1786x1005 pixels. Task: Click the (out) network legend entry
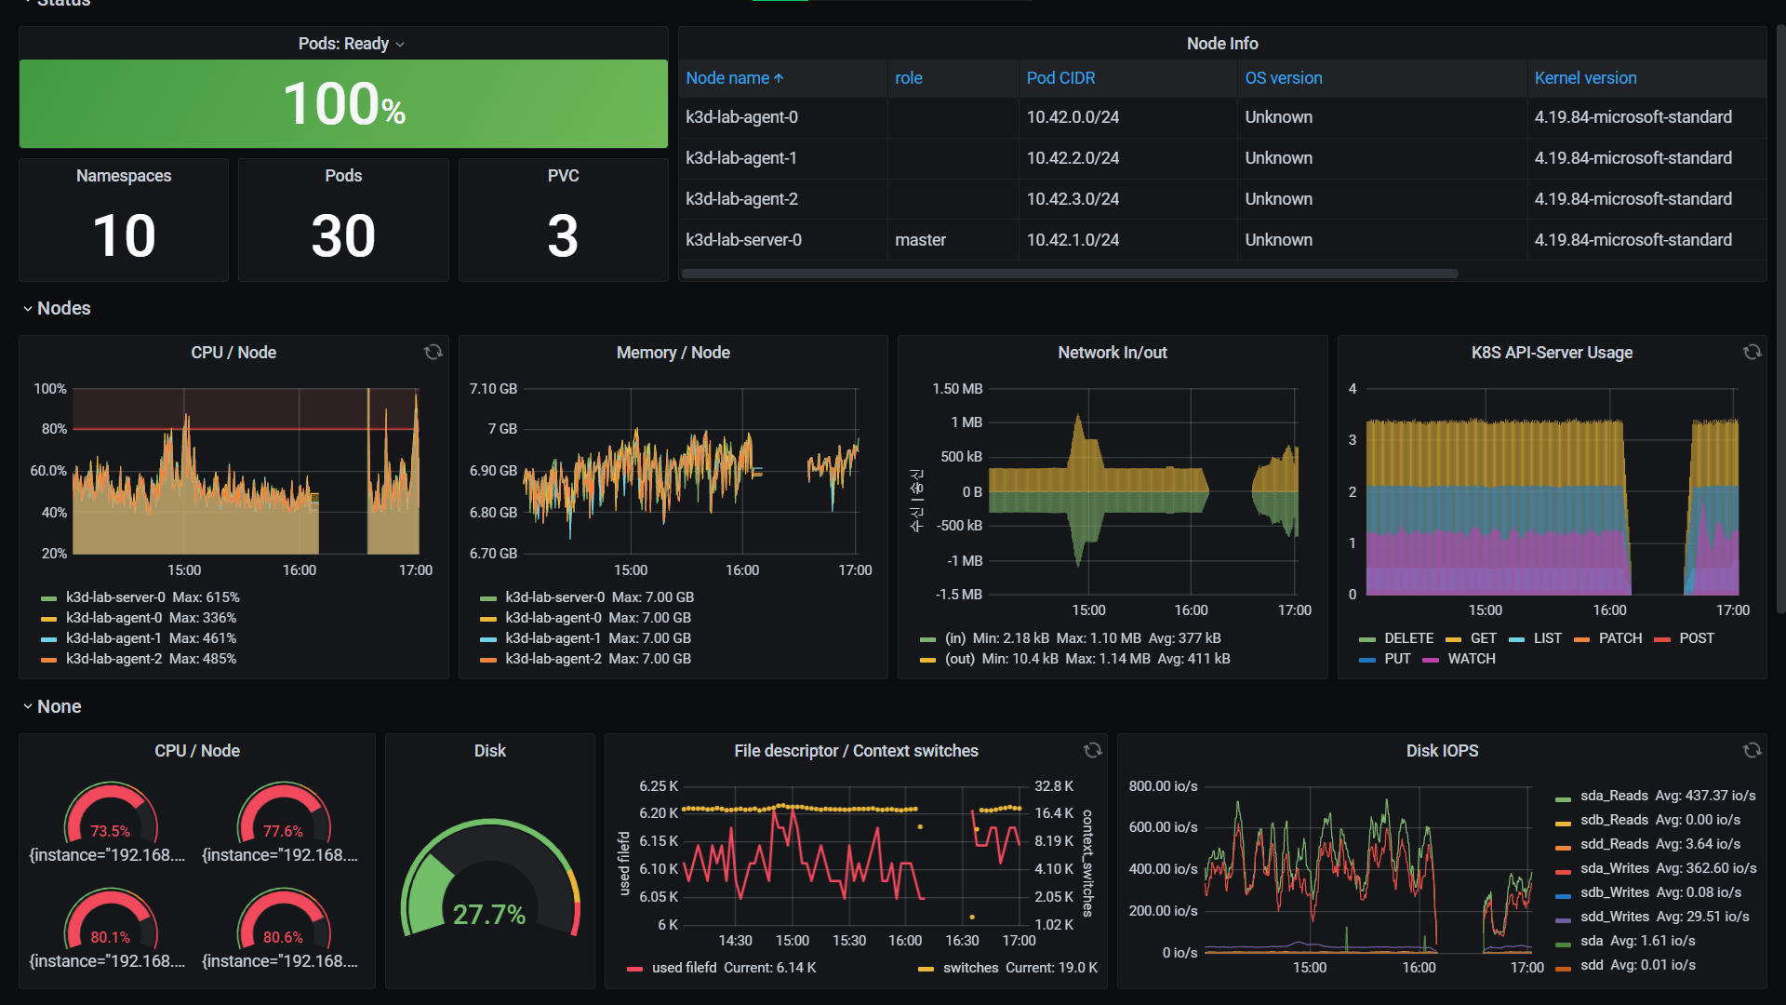click(959, 659)
